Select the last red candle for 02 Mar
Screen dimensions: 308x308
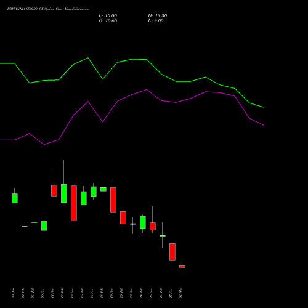coord(182,267)
